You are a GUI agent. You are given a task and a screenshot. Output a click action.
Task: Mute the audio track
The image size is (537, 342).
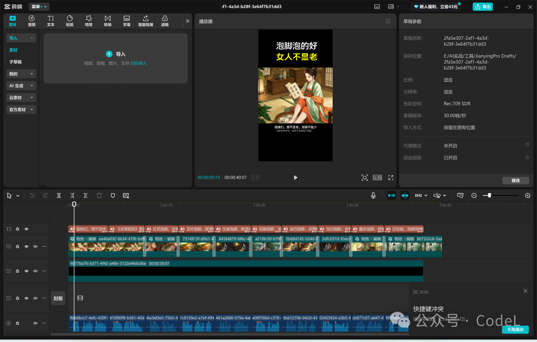point(35,323)
